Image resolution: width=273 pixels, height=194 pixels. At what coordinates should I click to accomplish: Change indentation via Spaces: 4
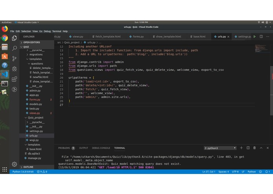(x=224, y=172)
